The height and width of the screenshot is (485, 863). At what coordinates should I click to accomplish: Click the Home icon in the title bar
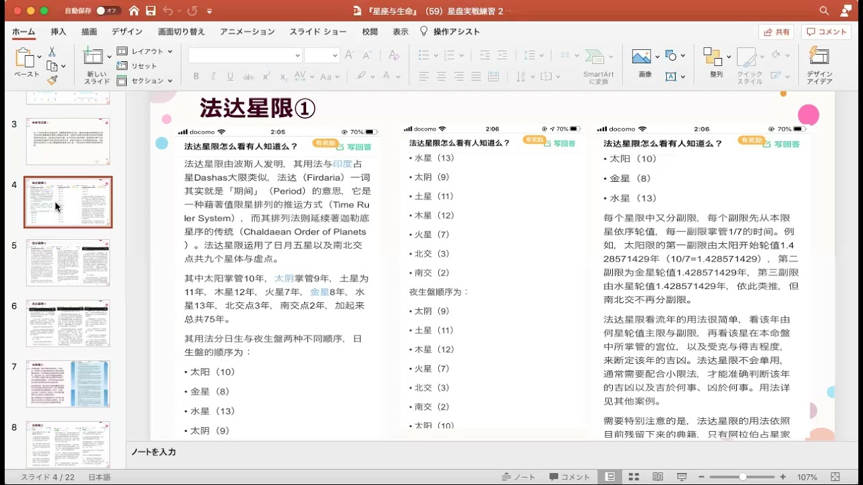pyautogui.click(x=134, y=11)
